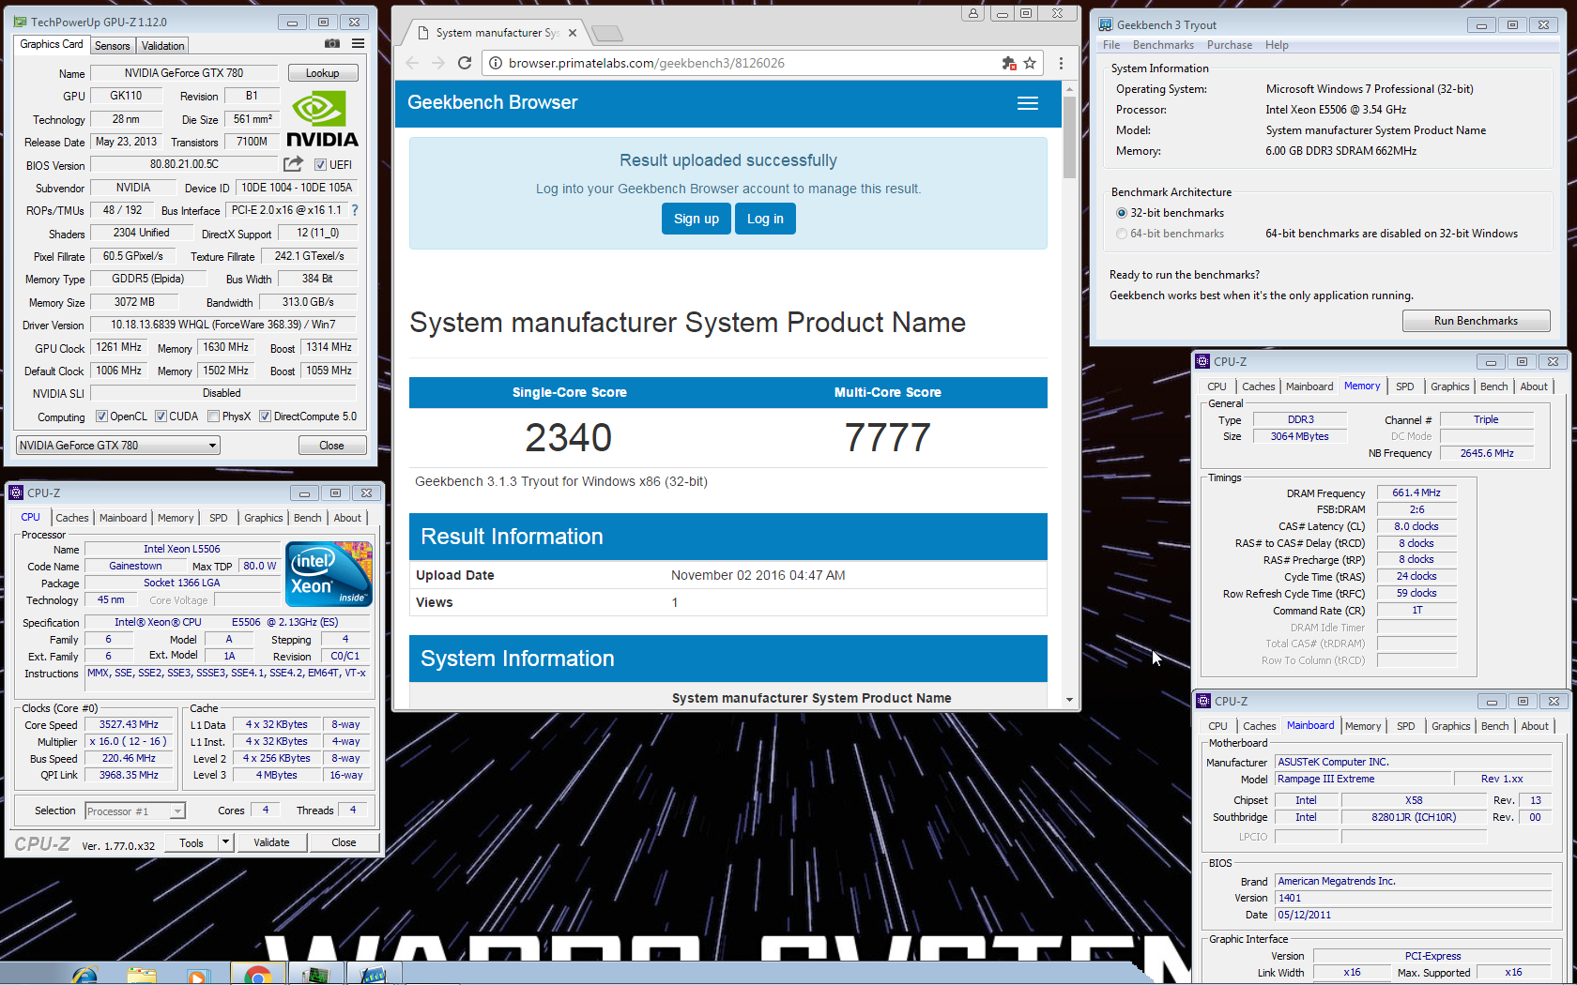This screenshot has width=1577, height=985.
Task: Open the About tab in the CPU-Z Memory window
Action: (x=1534, y=386)
